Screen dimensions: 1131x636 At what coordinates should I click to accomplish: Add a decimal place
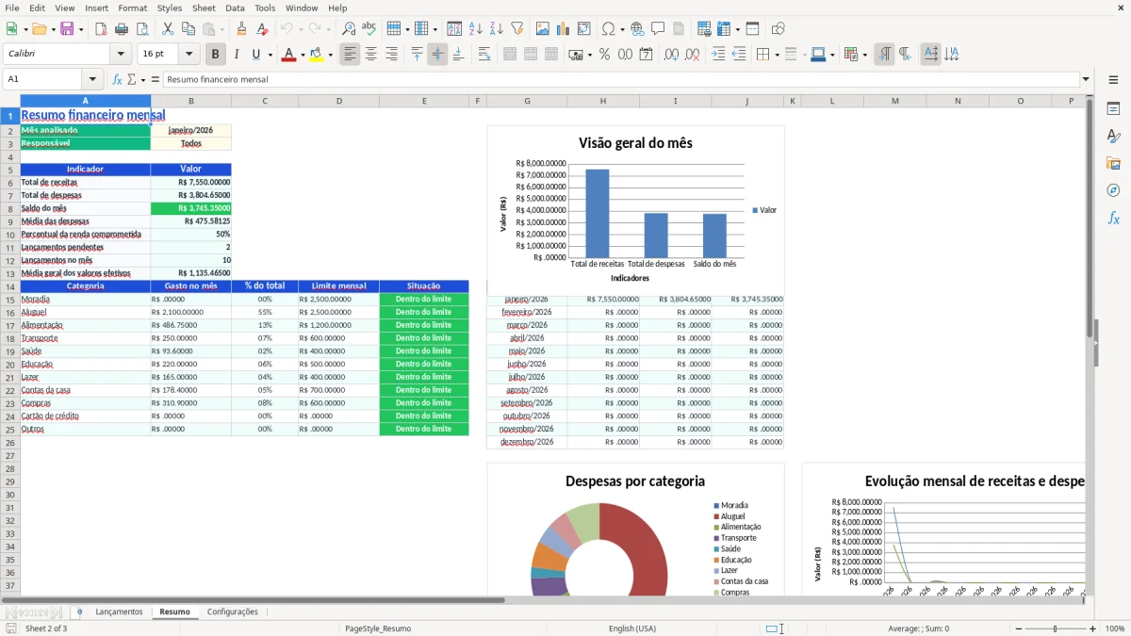click(671, 55)
